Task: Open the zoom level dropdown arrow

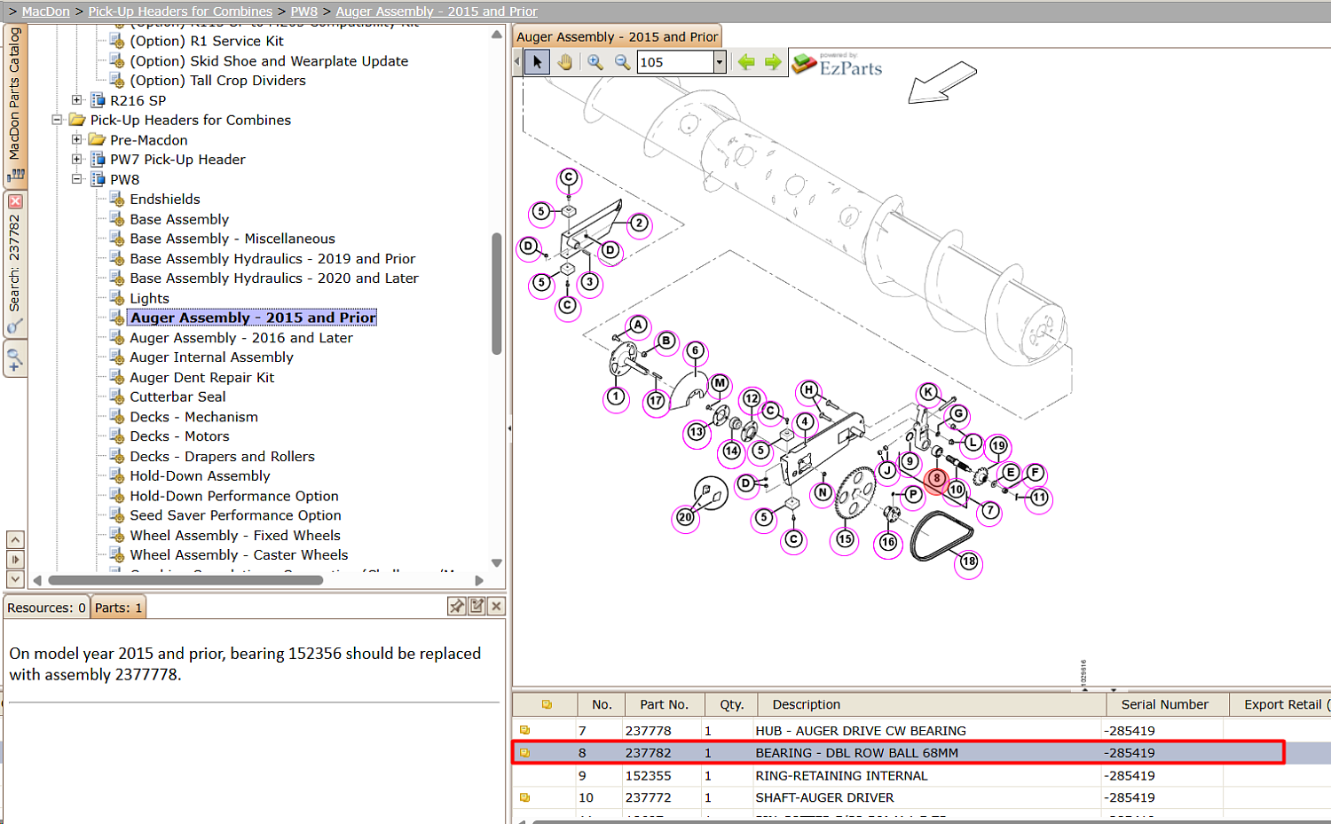Action: point(720,62)
